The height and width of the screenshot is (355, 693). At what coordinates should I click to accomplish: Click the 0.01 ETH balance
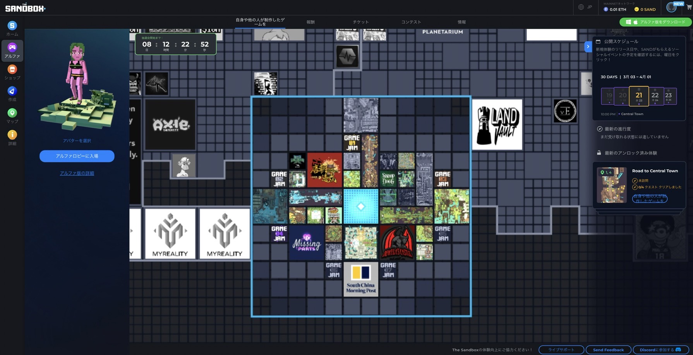(x=615, y=9)
